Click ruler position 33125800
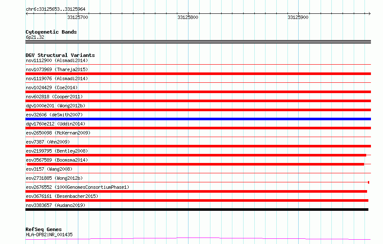Screen dimensions: 383x244 pos(188,17)
